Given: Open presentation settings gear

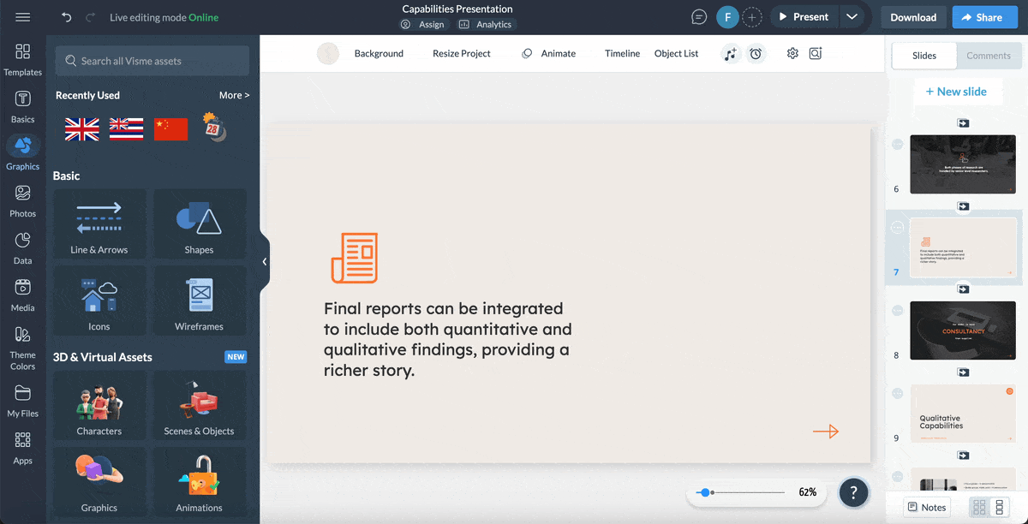Looking at the screenshot, I should [792, 53].
